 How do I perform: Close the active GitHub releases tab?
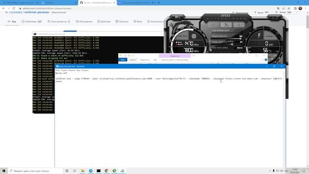pyautogui.click(x=114, y=3)
